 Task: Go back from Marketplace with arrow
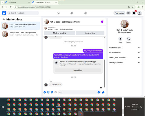(3, 19)
